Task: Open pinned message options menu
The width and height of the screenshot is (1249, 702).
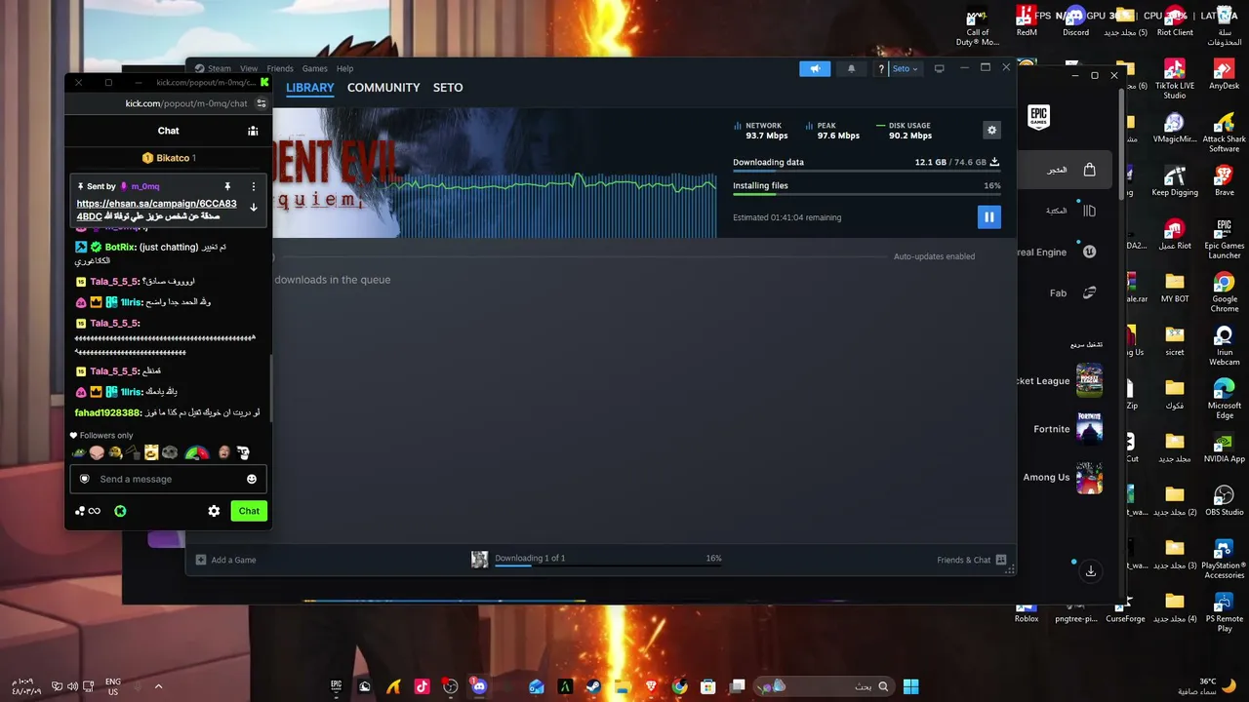Action: (x=254, y=186)
